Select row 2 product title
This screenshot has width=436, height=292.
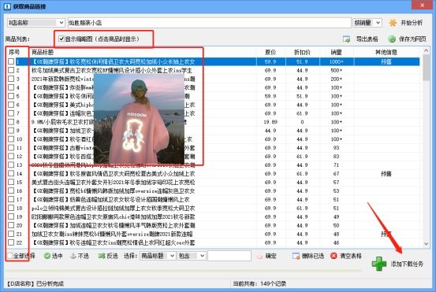112,70
